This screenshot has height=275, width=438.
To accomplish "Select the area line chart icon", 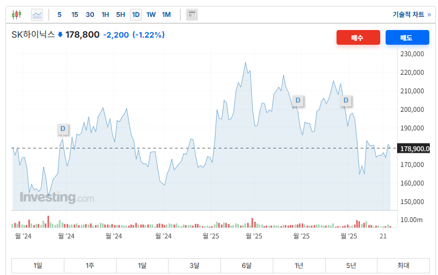I will click(37, 15).
